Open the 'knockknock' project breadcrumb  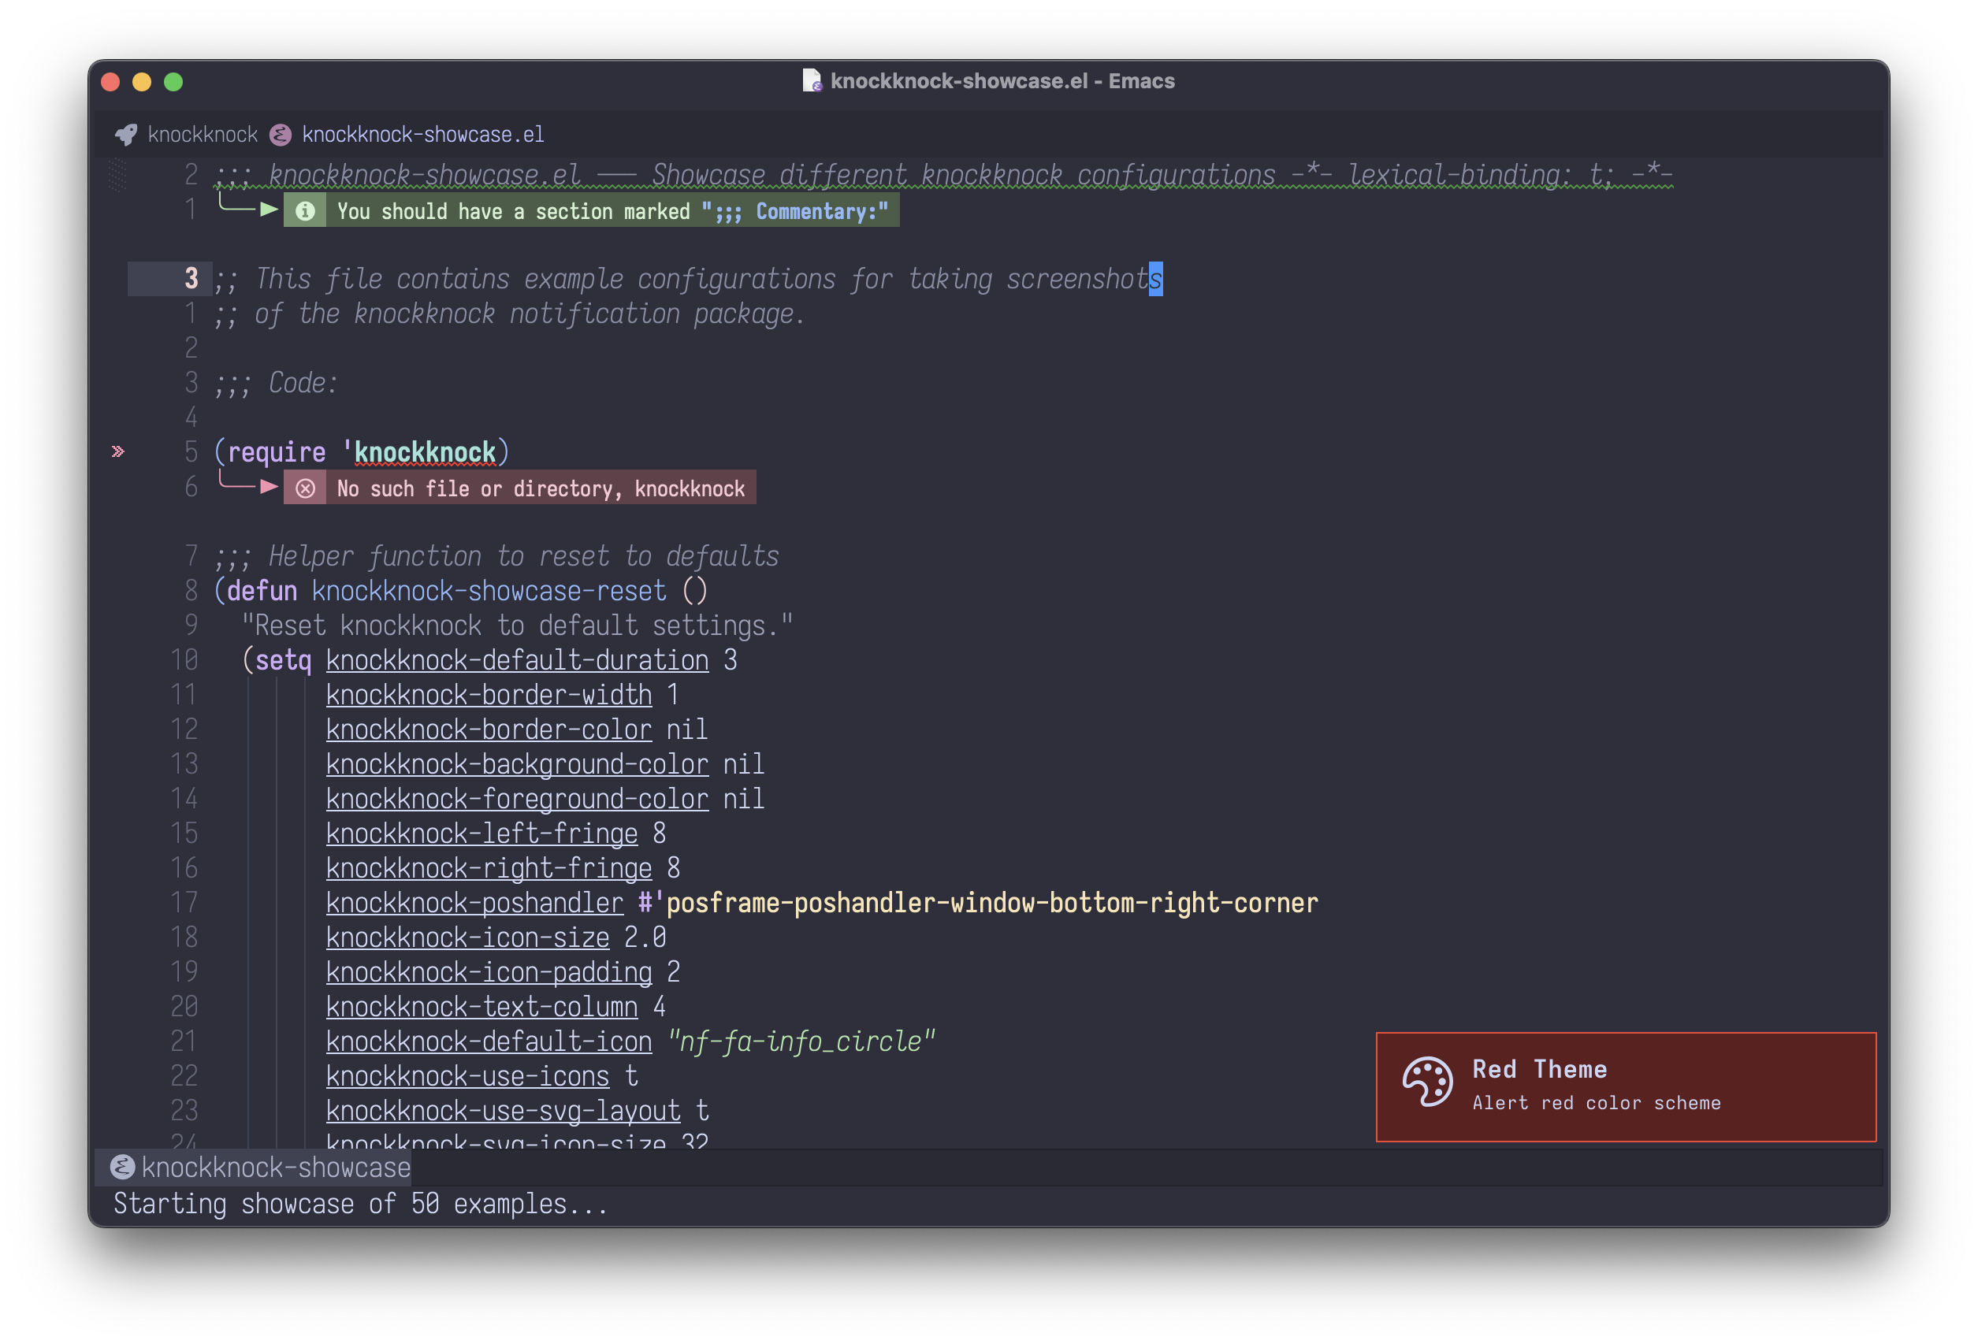[x=203, y=135]
